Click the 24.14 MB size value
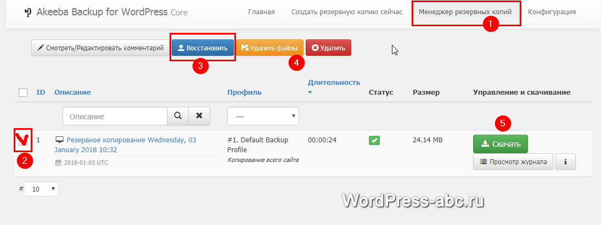Screen dimensions: 601x225 (x=428, y=140)
